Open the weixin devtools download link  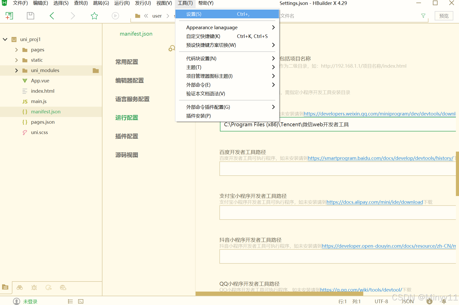pyautogui.click(x=380, y=114)
